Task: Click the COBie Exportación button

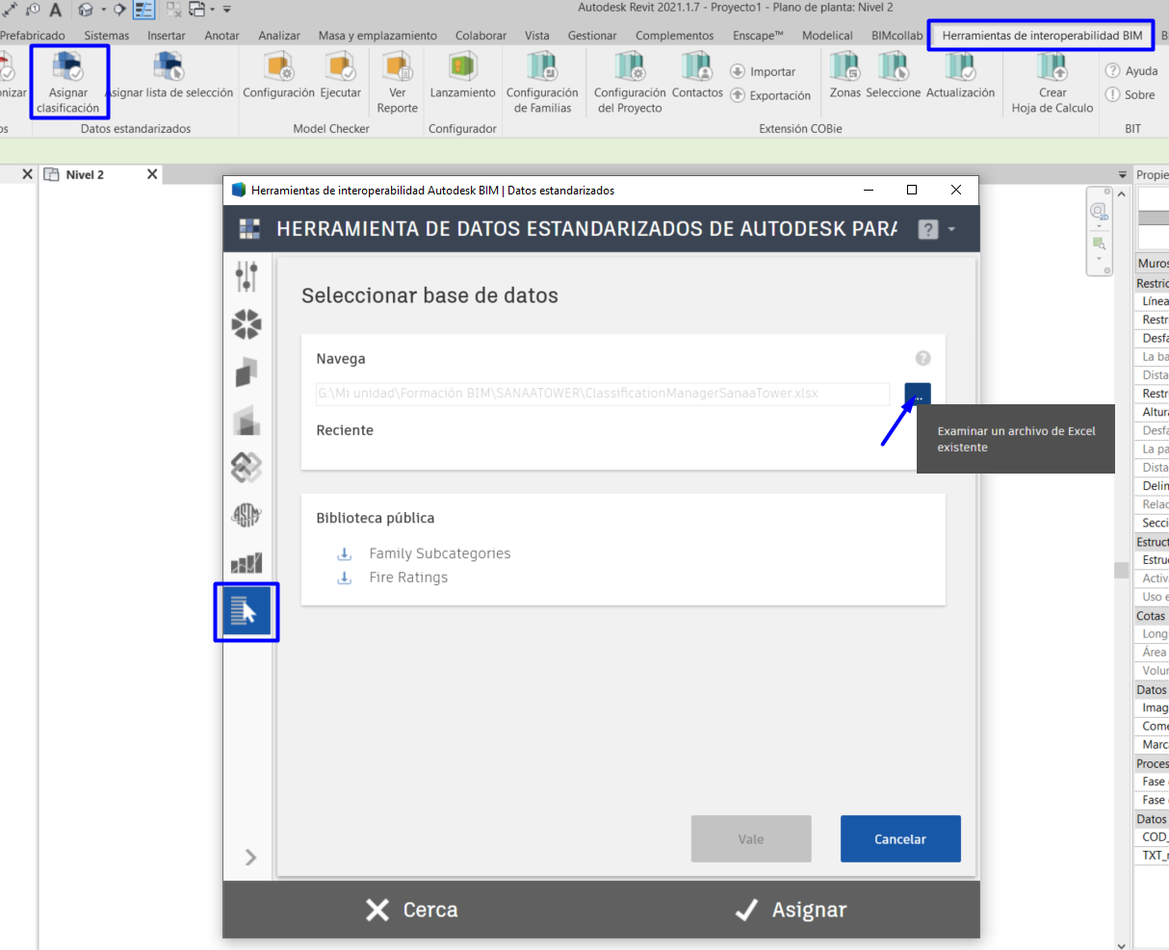Action: [x=770, y=95]
